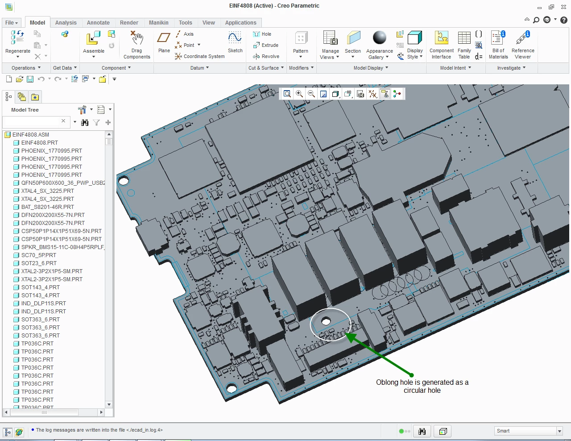Click the Coordinate System tool
Screen dimensions: 571x441
199,56
